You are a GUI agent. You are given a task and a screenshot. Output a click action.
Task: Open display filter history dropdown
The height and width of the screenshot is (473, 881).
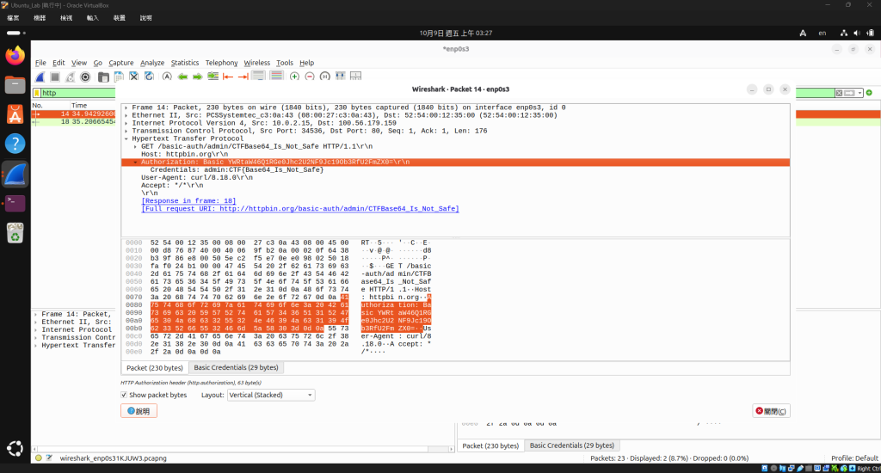859,93
